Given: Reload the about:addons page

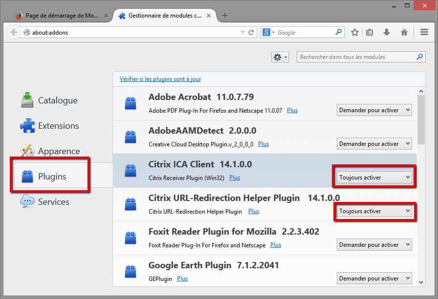Looking at the screenshot, I should (251, 32).
